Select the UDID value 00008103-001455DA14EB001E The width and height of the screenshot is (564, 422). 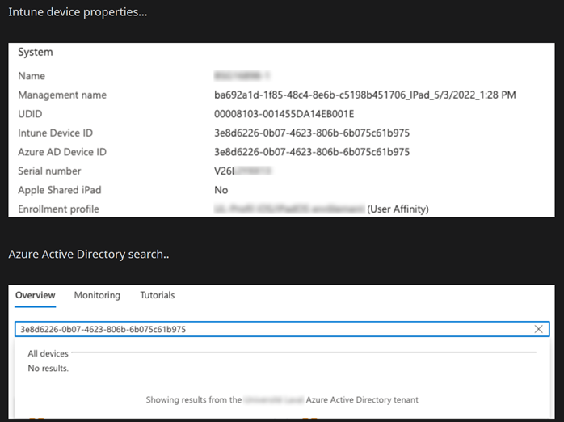coord(284,114)
